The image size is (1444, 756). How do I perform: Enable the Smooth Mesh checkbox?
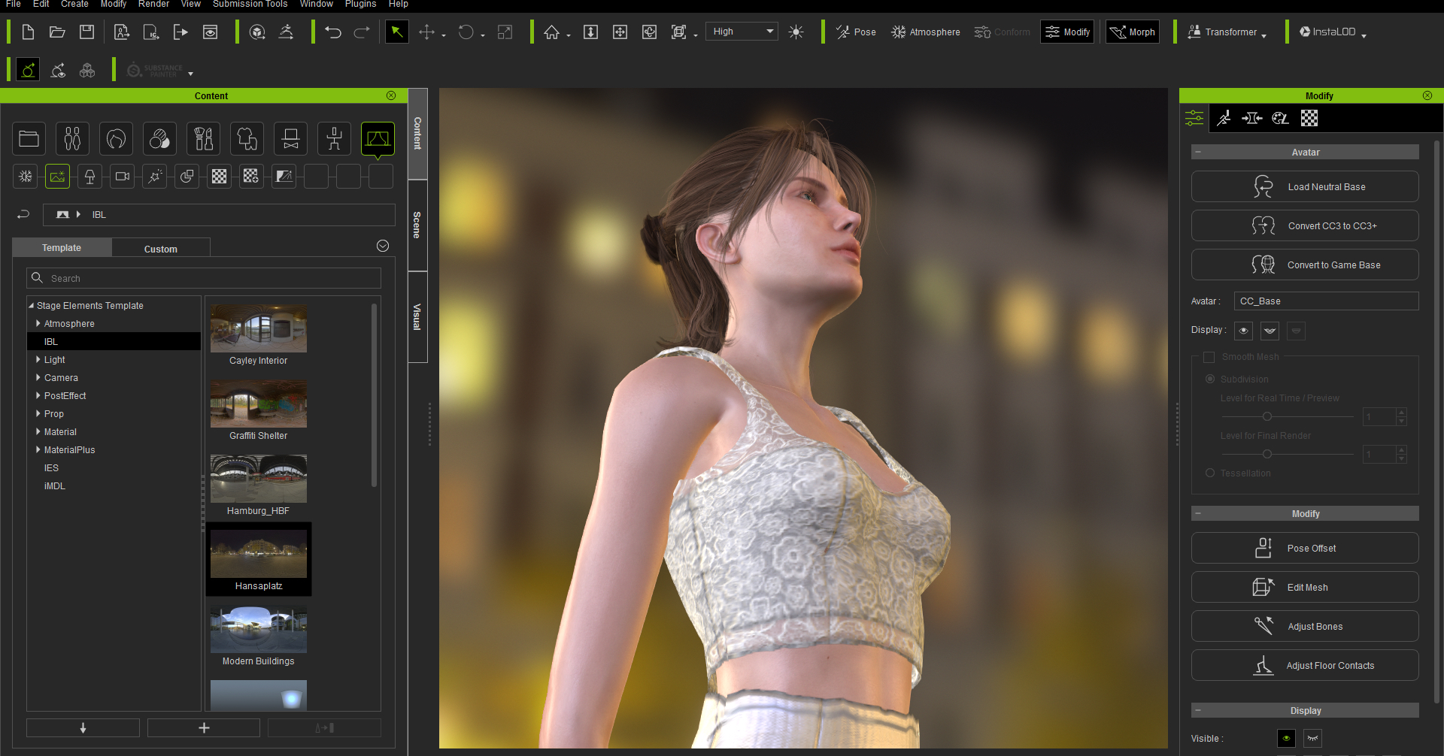[x=1209, y=357]
